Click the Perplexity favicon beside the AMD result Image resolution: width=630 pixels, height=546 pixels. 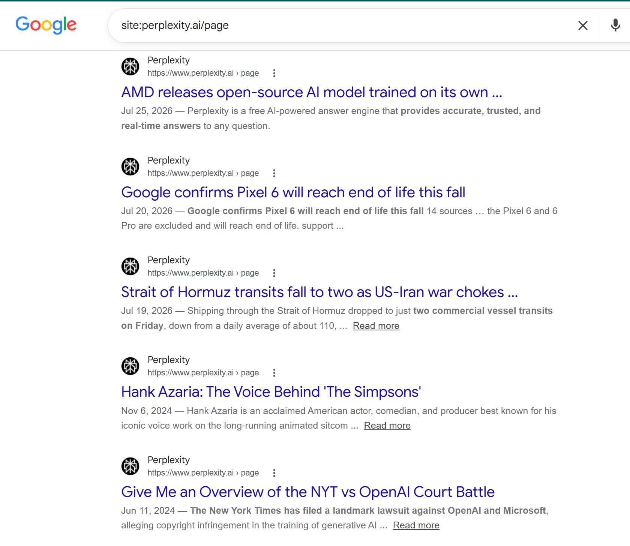[x=130, y=67]
